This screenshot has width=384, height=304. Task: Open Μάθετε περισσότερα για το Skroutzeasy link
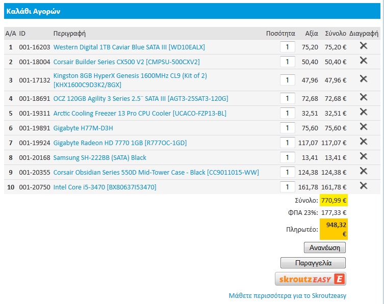(288, 296)
